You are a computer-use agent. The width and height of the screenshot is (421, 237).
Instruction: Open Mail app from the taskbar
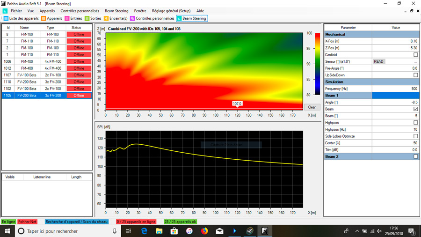point(219,231)
